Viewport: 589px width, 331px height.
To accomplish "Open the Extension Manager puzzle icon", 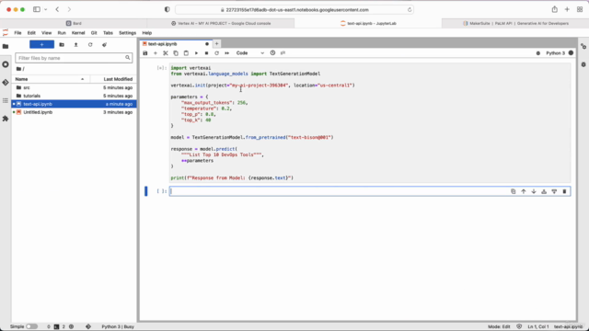I will point(6,119).
